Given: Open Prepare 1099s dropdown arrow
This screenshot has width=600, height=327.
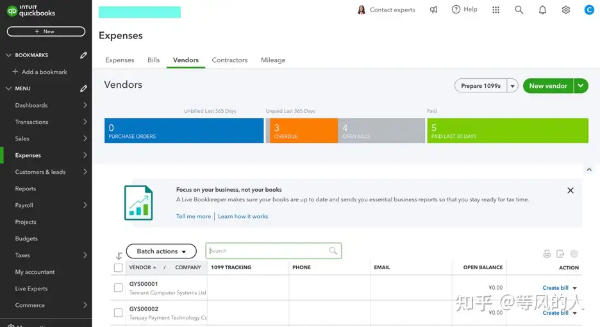Looking at the screenshot, I should point(512,86).
